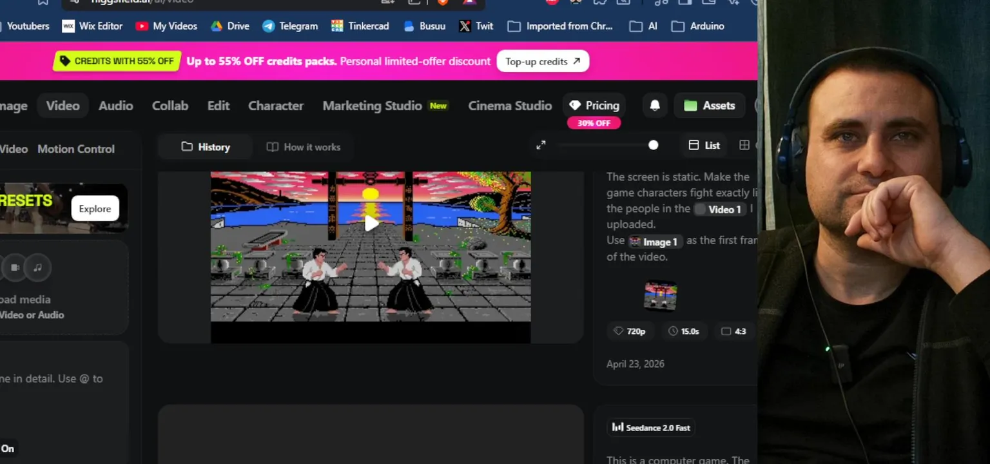Open the Collab nav item
This screenshot has width=990, height=464.
point(170,106)
